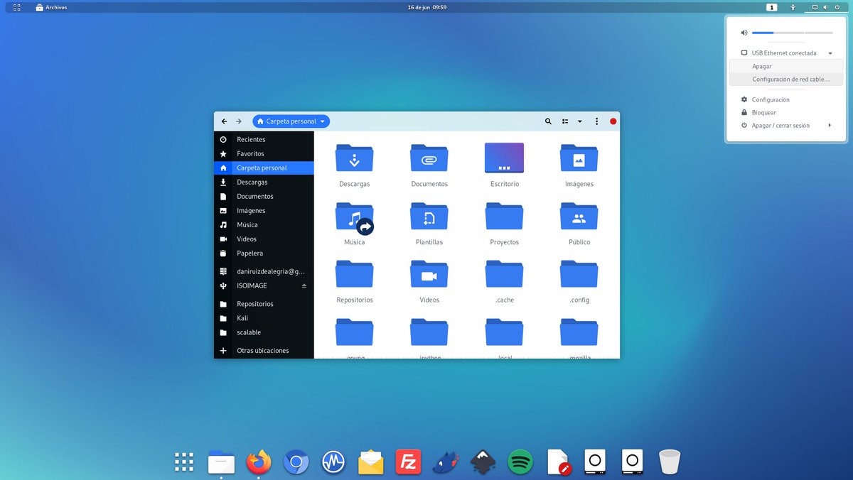Click the Activities overview icon in top bar

tap(16, 7)
